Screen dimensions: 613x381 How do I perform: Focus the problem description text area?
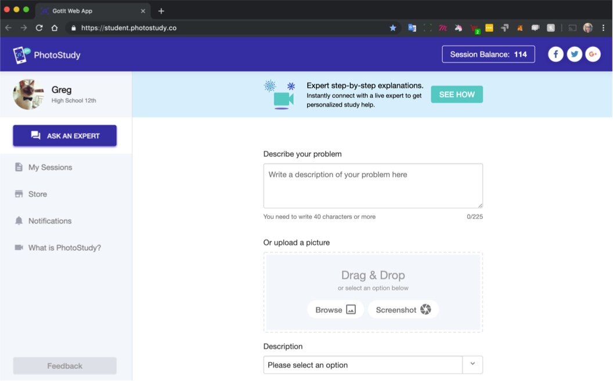coord(373,186)
